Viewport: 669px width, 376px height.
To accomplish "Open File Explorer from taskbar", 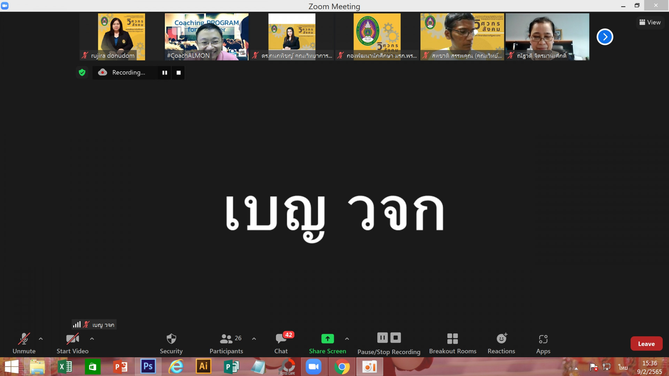I will pyautogui.click(x=37, y=367).
